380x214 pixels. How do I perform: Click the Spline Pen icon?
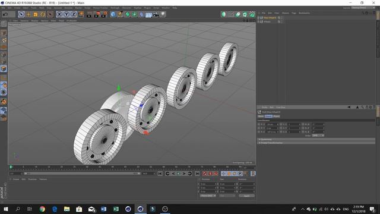(x=120, y=14)
